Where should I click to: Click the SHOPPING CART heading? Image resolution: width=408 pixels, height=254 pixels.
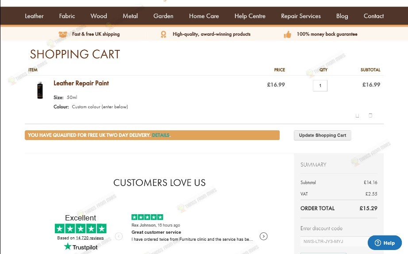tap(75, 54)
